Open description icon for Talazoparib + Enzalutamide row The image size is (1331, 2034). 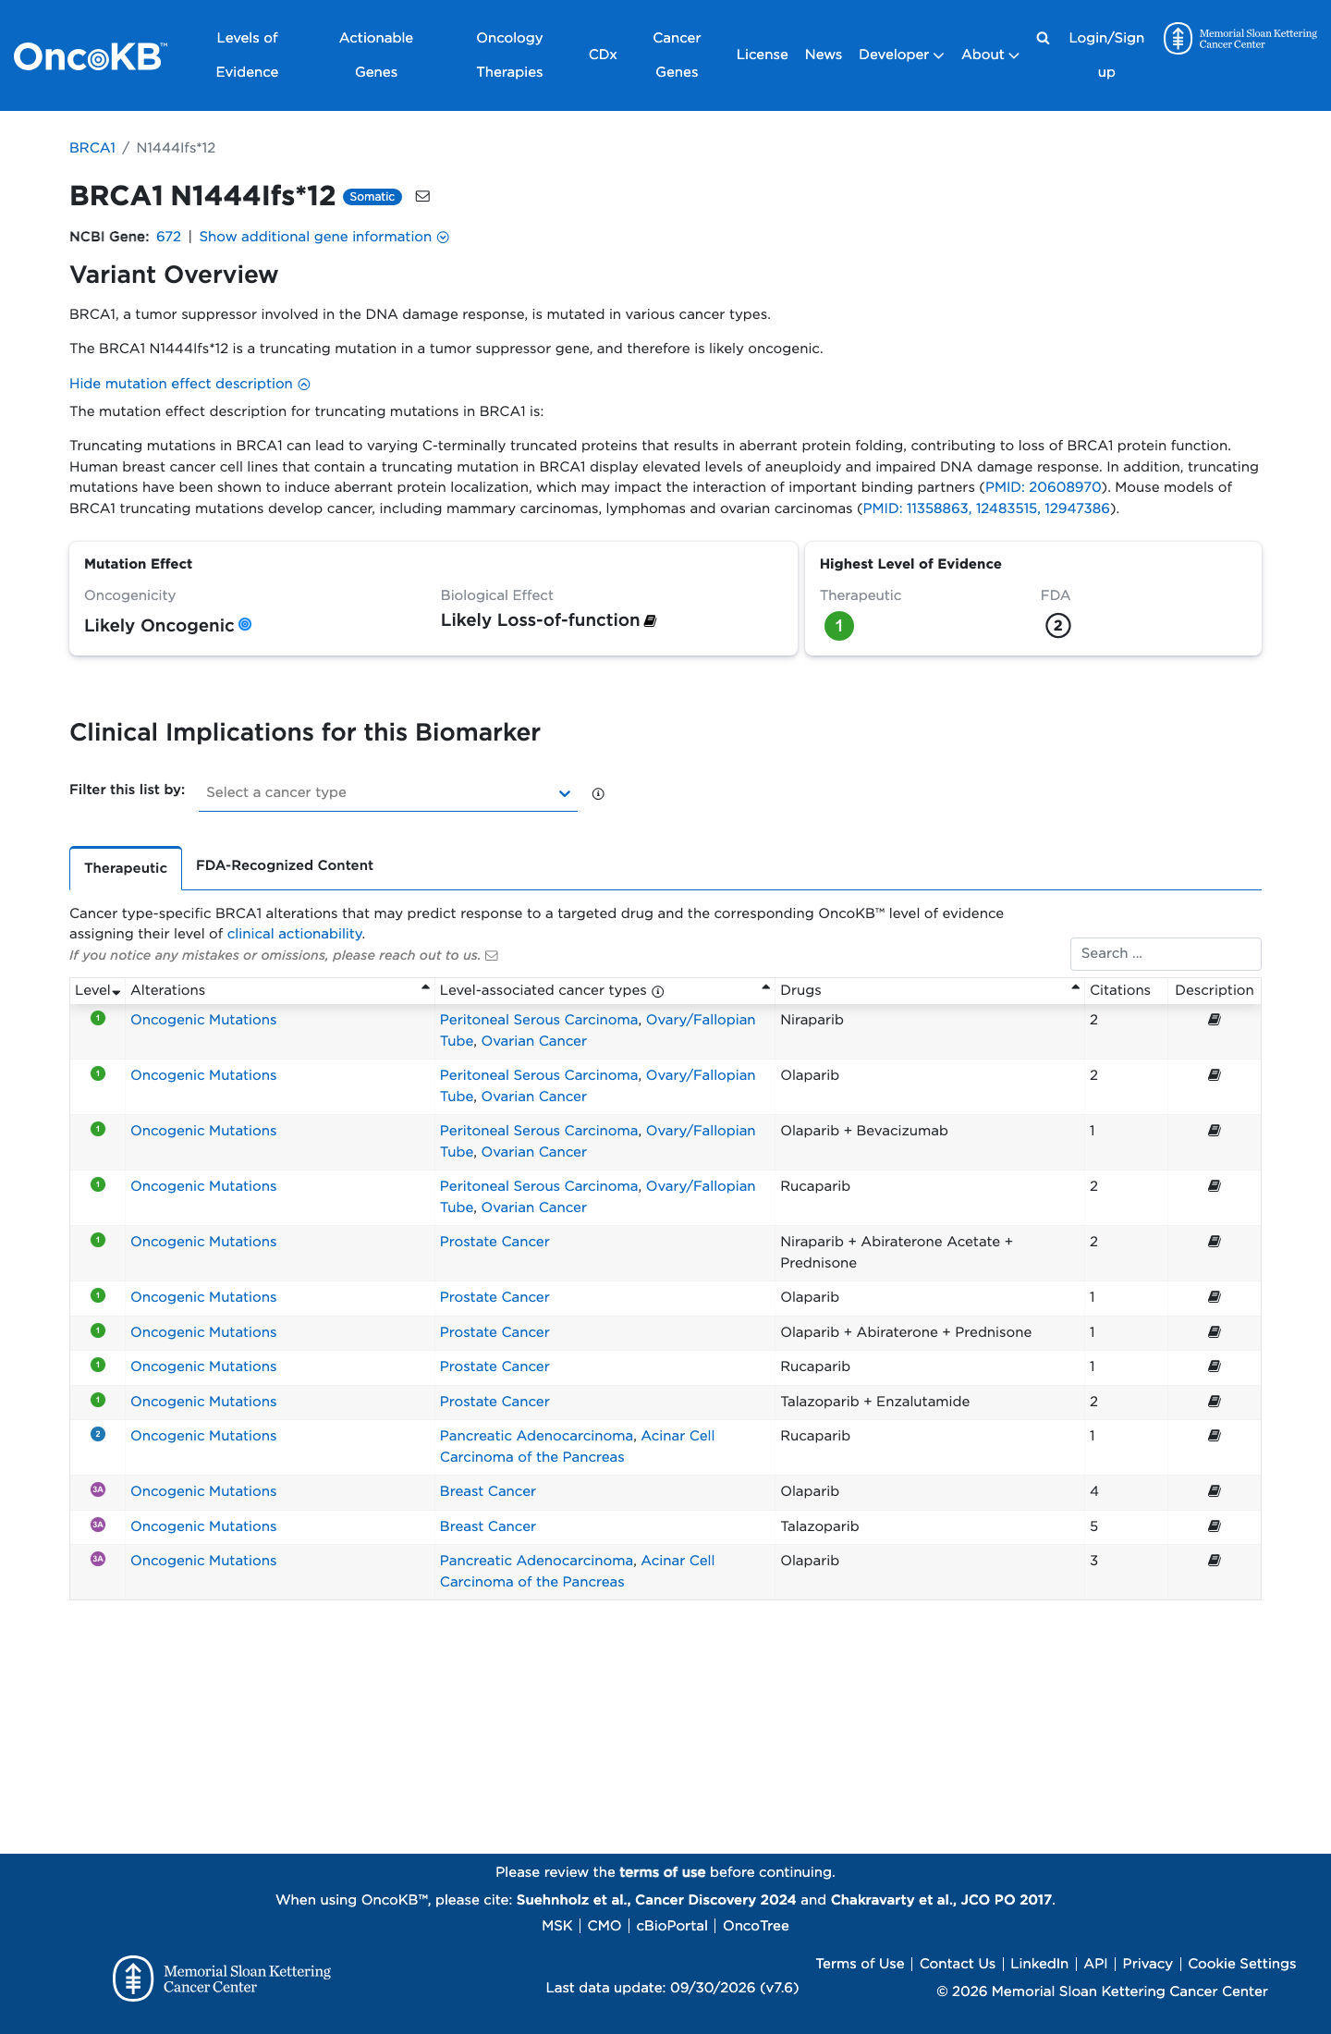[x=1215, y=1402]
